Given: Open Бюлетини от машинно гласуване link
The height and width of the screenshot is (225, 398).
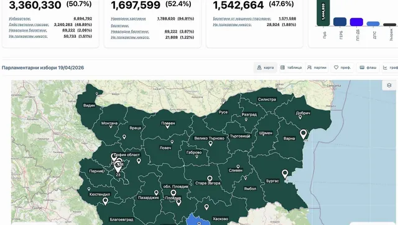Looking at the screenshot, I should (x=242, y=19).
